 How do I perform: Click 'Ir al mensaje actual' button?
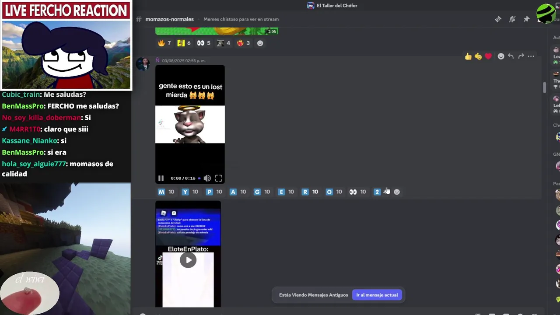[377, 295]
